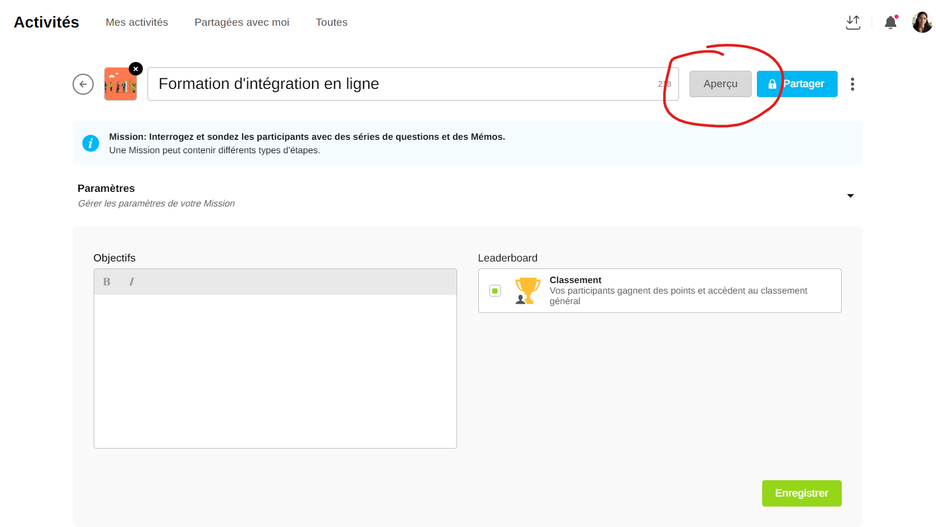This screenshot has width=936, height=527.
Task: Disable the Classement checkbox
Action: pos(495,291)
